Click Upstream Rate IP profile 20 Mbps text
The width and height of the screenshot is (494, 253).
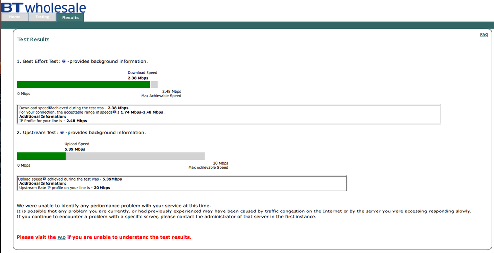click(x=65, y=188)
